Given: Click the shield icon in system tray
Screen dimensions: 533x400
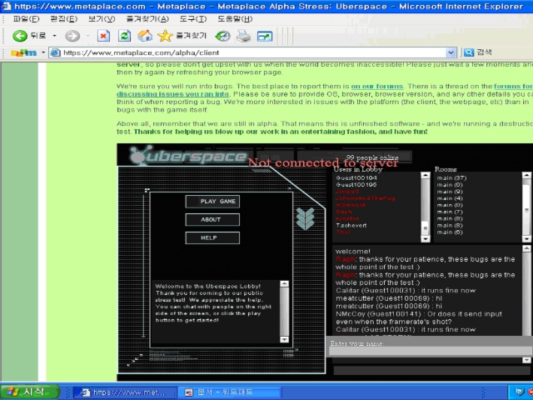Looking at the screenshot, I should [x=519, y=392].
